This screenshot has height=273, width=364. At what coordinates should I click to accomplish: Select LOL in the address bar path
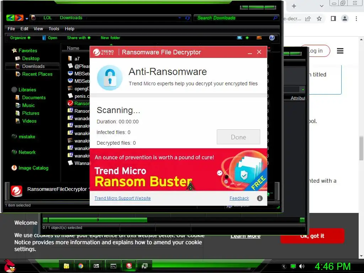click(x=48, y=18)
